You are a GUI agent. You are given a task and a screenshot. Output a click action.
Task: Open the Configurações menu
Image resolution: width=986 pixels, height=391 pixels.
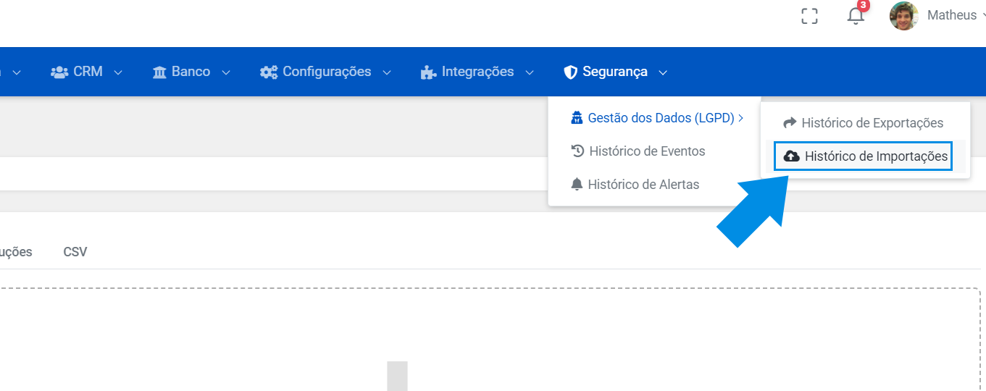pyautogui.click(x=326, y=72)
